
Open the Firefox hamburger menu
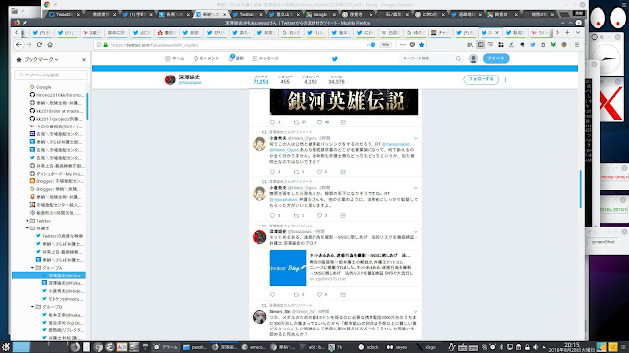click(577, 45)
